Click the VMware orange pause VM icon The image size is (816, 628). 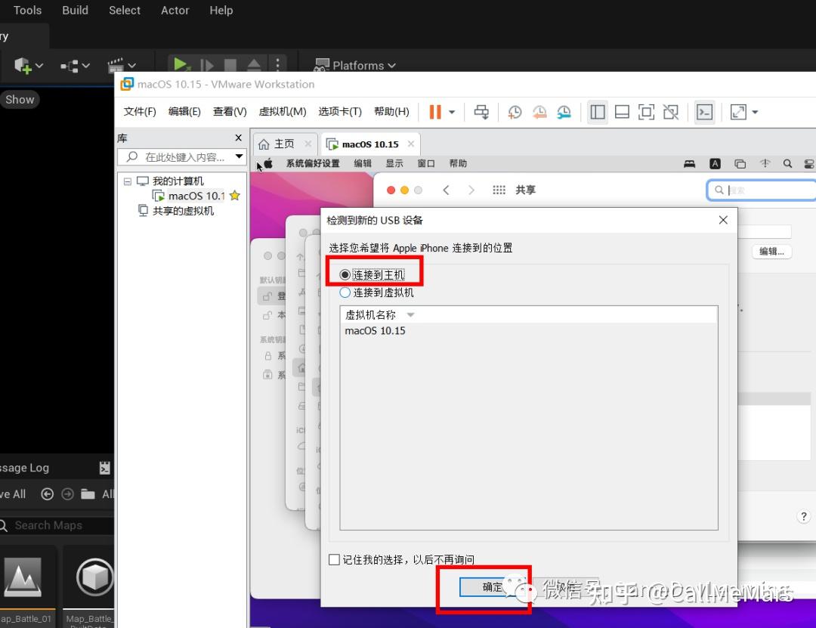(x=435, y=112)
